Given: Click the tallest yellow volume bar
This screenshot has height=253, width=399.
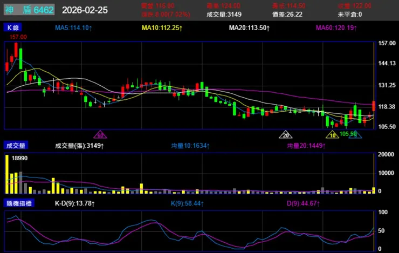Looking at the screenshot, I should [7, 174].
